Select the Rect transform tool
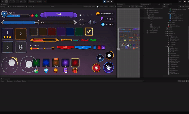Image resolution: width=189 pixels, height=114 pixels. (18, 2)
